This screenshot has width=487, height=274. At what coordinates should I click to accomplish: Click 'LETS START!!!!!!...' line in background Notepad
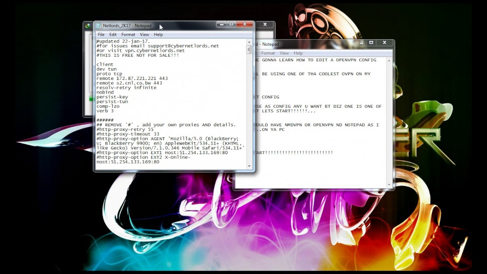pos(288,111)
